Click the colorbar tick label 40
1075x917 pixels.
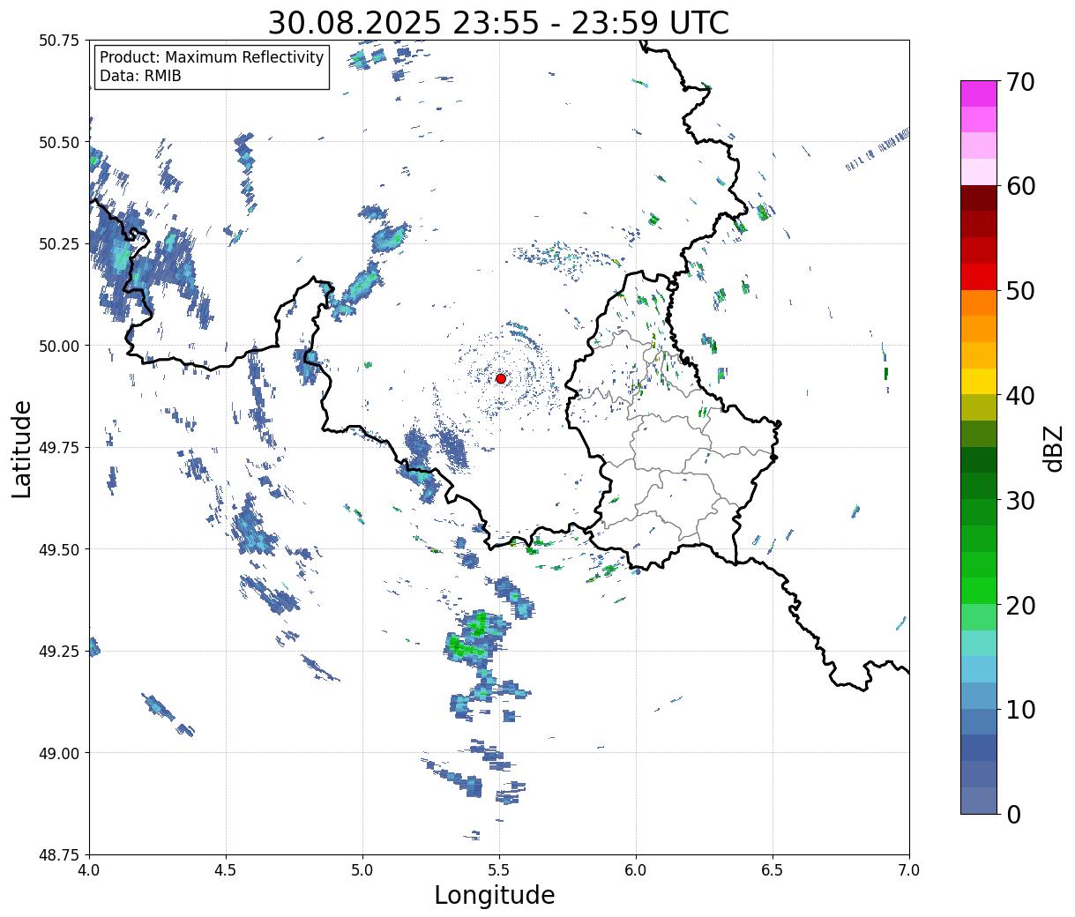click(1019, 396)
